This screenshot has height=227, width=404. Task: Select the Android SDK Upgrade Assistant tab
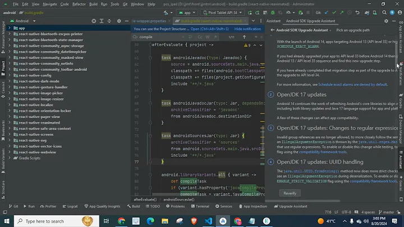(x=310, y=21)
